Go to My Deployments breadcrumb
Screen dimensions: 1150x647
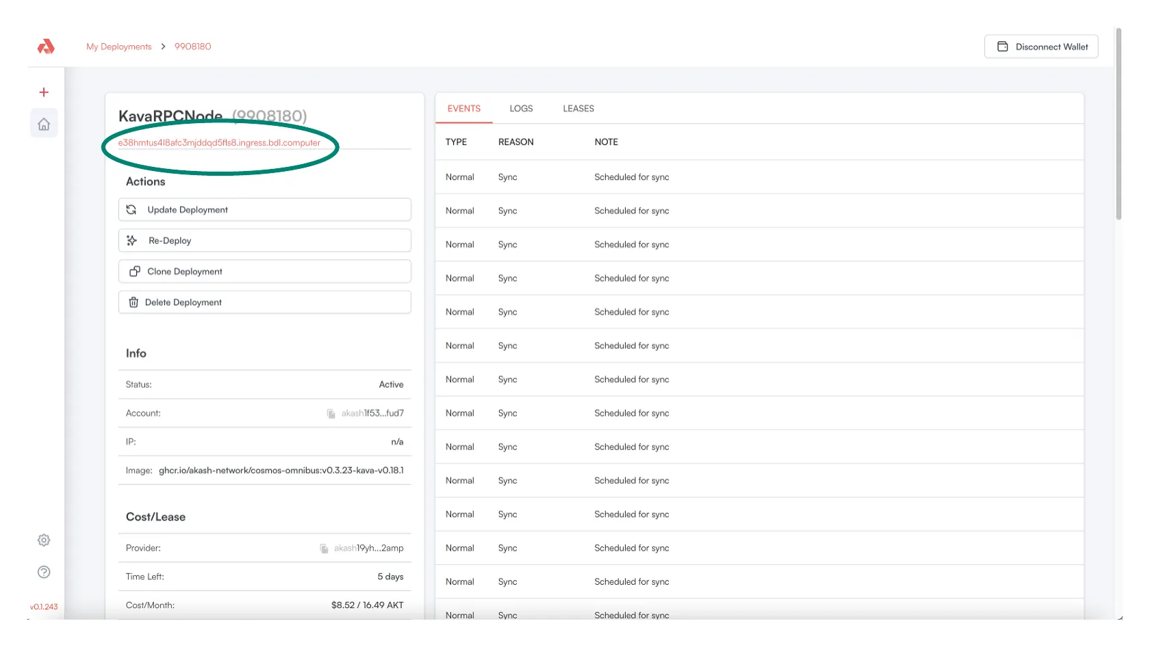[x=118, y=47]
